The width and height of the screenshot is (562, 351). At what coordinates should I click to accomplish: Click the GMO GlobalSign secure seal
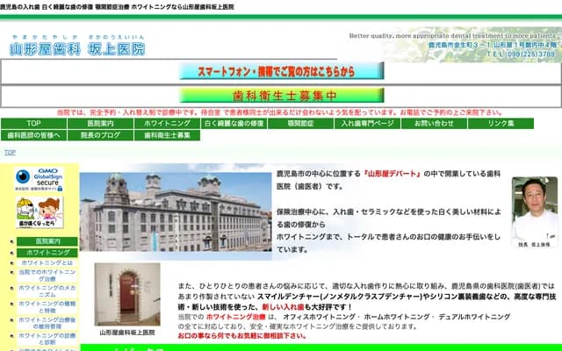coord(39,180)
